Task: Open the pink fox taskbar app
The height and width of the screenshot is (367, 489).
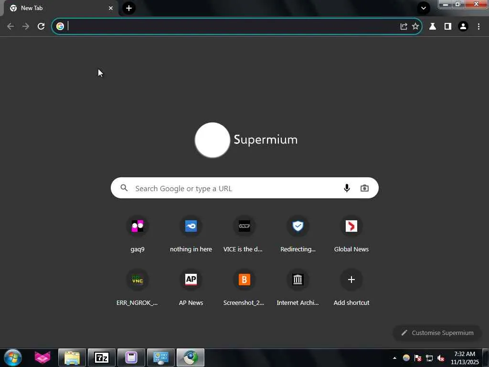Action: click(43, 357)
